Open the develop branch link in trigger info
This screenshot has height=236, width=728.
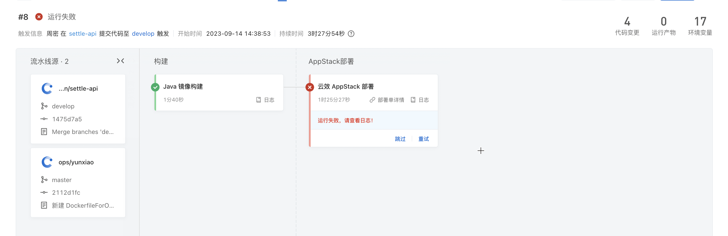(143, 34)
